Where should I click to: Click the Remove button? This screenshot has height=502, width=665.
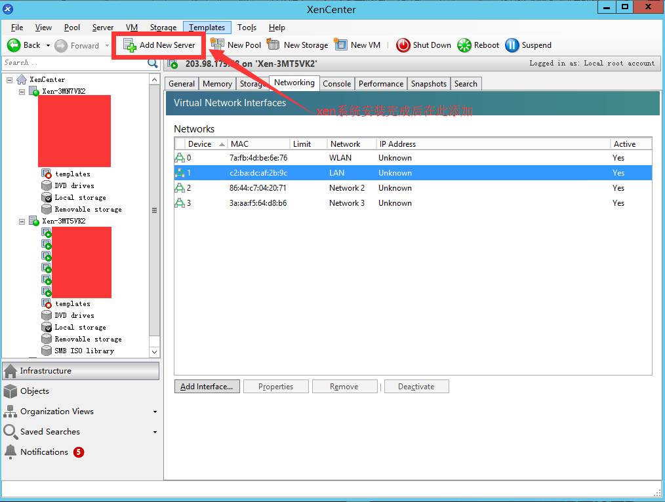344,387
